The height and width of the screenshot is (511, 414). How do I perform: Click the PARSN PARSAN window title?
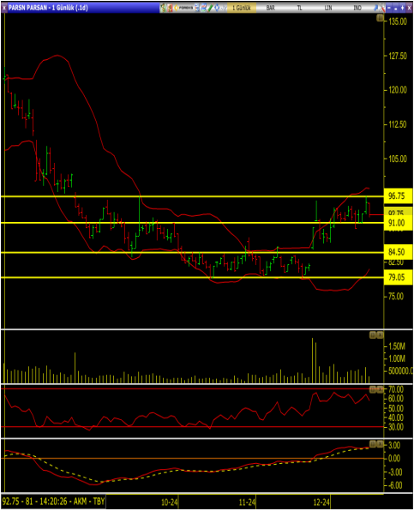coord(48,8)
